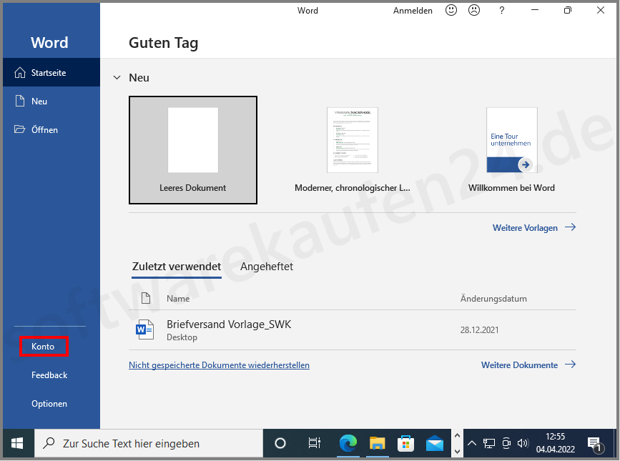Image resolution: width=620 pixels, height=461 pixels.
Task: Open the Willkommen bei Word template
Action: point(511,140)
